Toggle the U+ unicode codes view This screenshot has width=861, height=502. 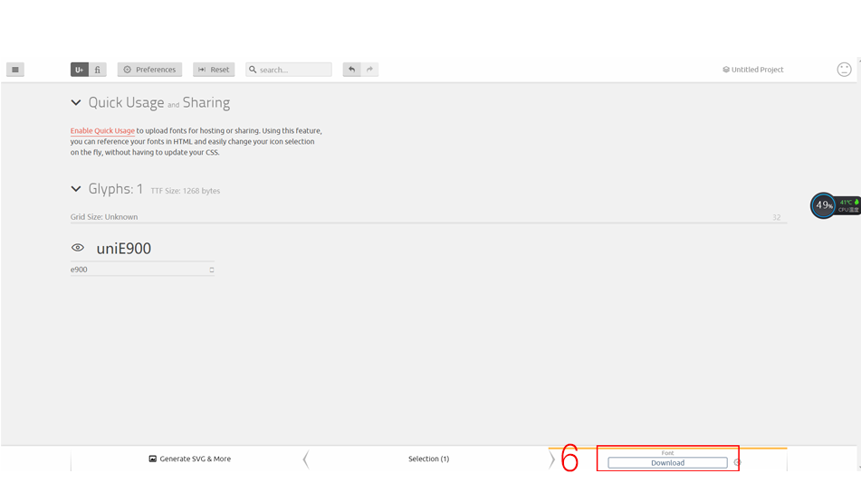pyautogui.click(x=79, y=70)
